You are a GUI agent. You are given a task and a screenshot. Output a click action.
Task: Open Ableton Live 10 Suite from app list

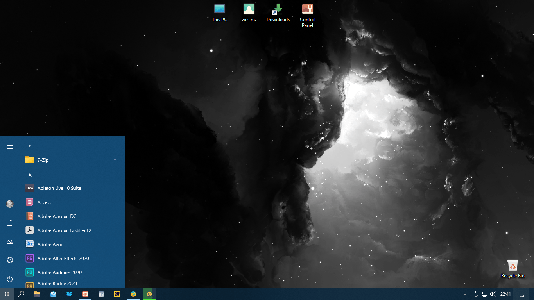pos(59,188)
